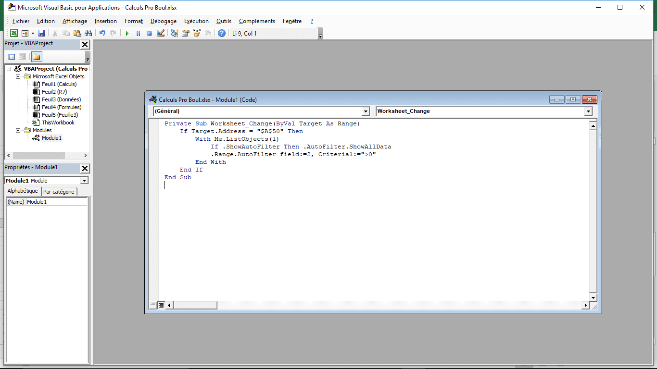Select Feuil3 (Données) in the project tree
Image resolution: width=657 pixels, height=369 pixels.
click(x=61, y=99)
